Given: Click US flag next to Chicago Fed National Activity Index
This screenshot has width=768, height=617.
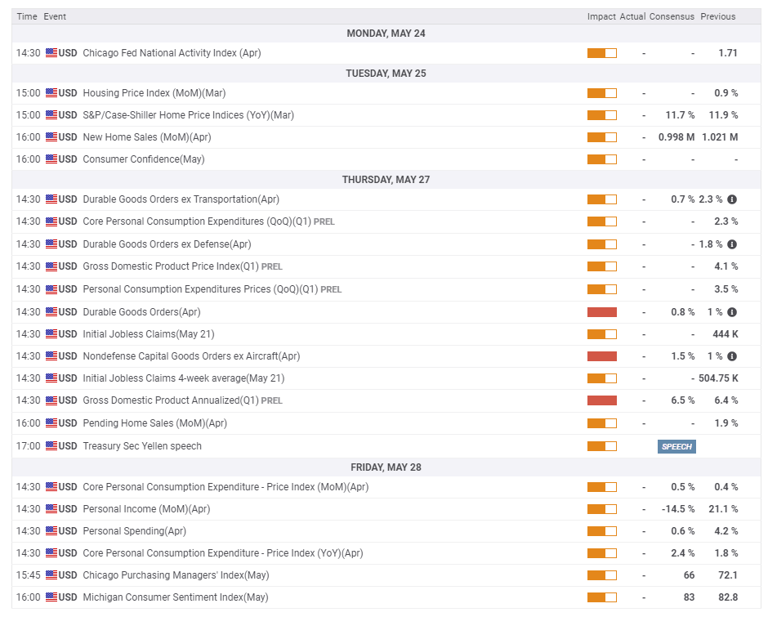Looking at the screenshot, I should pyautogui.click(x=51, y=53).
